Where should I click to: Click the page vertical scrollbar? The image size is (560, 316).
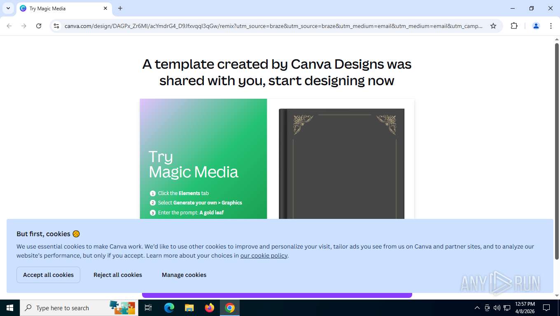(557, 151)
